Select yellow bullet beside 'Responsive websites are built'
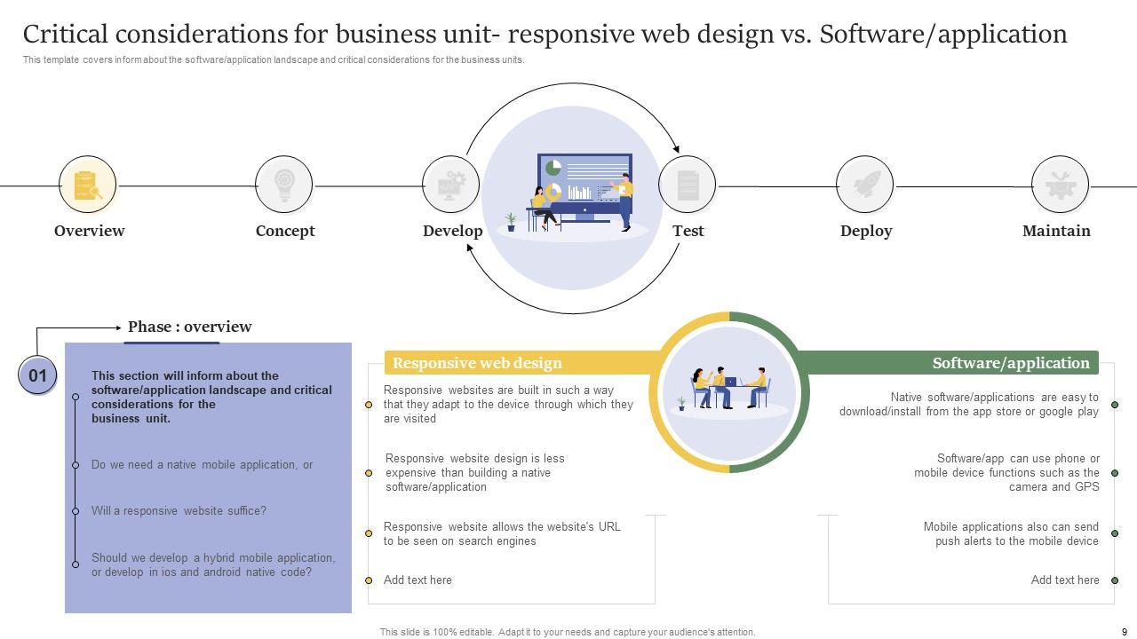This screenshot has width=1137, height=639. click(369, 405)
